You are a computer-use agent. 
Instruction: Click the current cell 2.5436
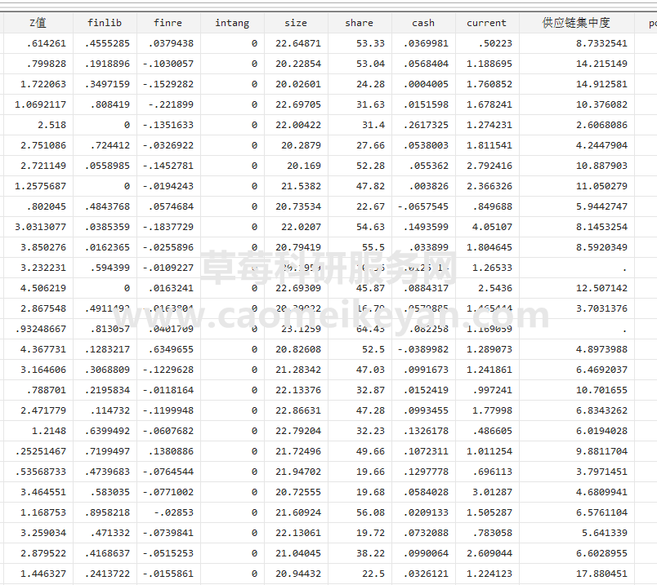[x=487, y=288]
